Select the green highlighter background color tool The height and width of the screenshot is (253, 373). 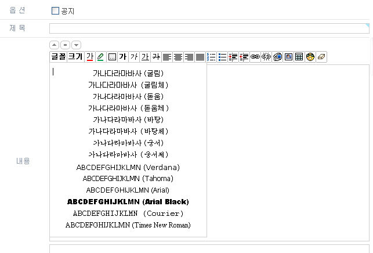pos(100,57)
